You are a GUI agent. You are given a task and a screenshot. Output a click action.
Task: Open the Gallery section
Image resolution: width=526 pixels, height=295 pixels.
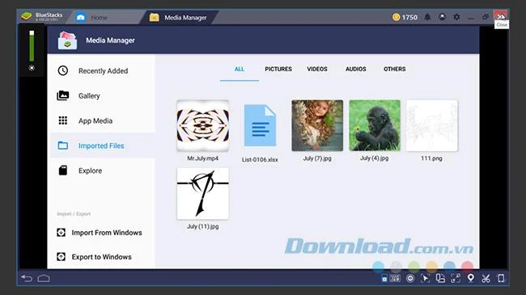[102, 96]
